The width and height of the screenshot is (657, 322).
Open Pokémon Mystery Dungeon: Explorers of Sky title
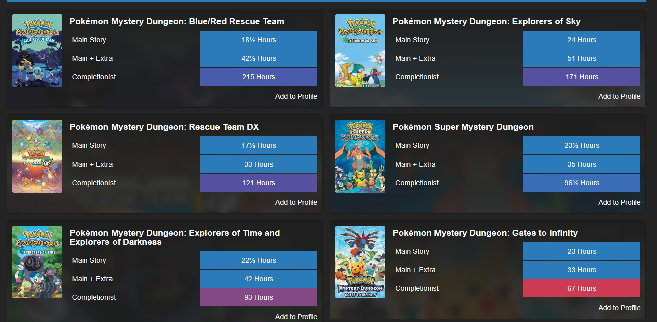[x=486, y=22]
